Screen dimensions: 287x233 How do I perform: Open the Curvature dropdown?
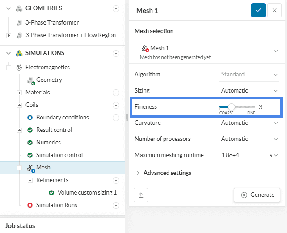249,123
